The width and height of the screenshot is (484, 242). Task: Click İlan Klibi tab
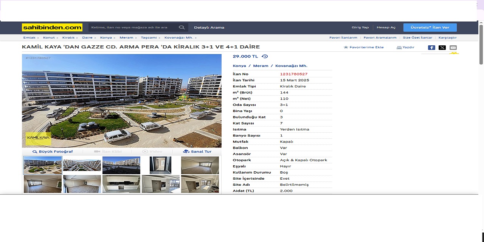pyautogui.click(x=108, y=151)
